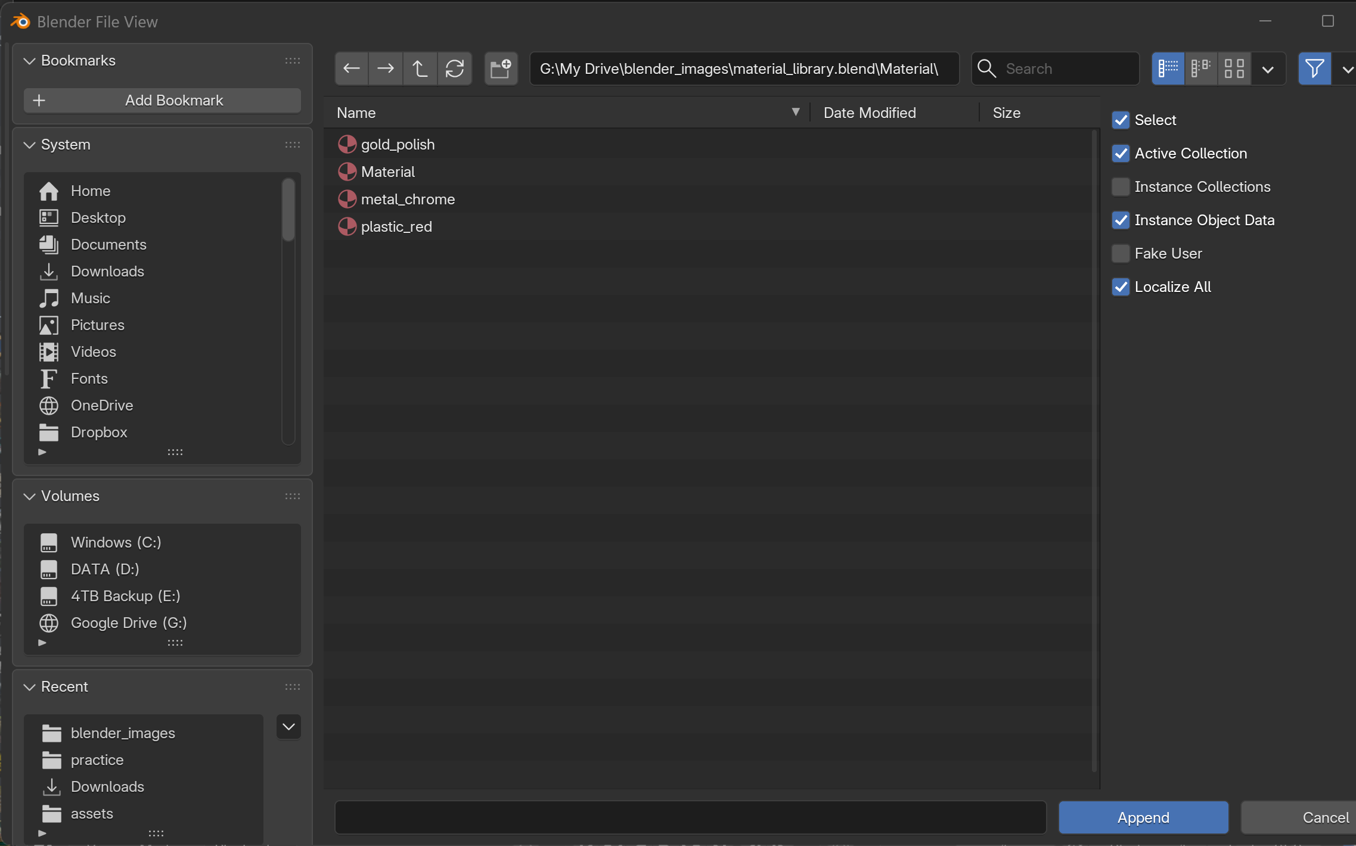
Task: Uncheck Localize All option
Action: pyautogui.click(x=1121, y=287)
